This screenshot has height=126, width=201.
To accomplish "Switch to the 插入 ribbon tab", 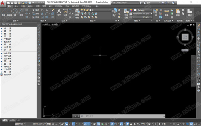I will point(16,6).
